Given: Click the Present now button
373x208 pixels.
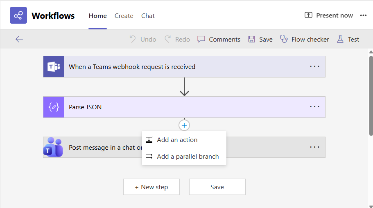Looking at the screenshot, I should 329,15.
